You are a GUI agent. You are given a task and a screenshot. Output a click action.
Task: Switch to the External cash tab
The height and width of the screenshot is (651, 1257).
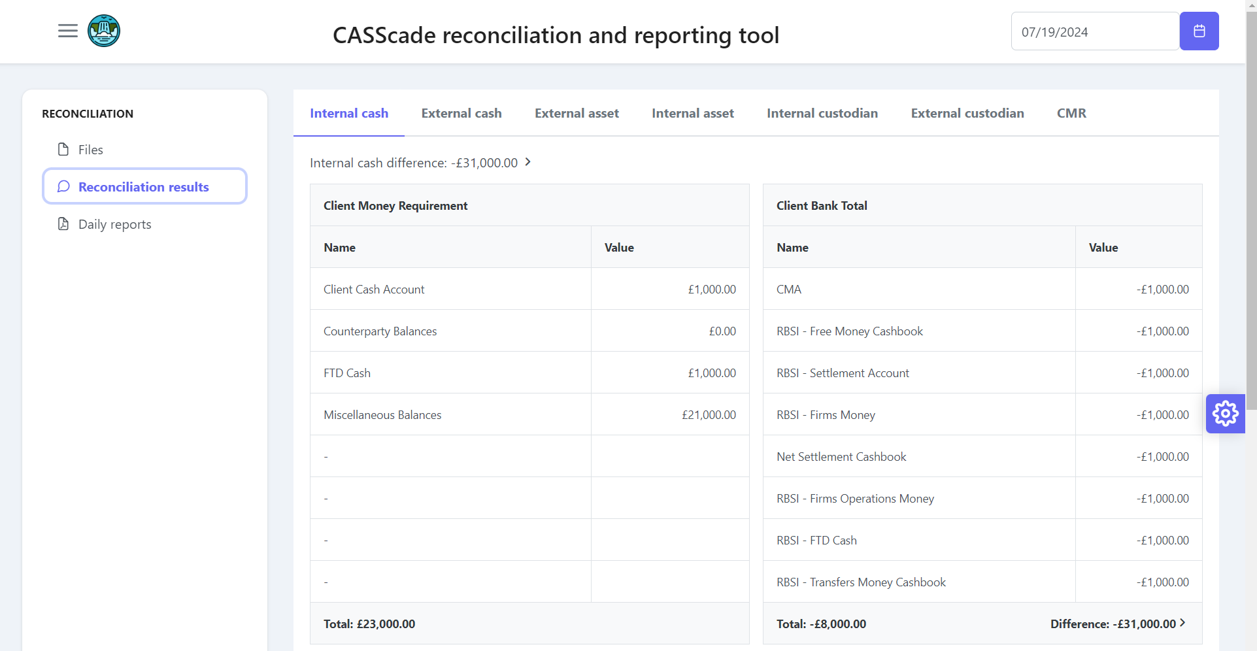point(461,113)
